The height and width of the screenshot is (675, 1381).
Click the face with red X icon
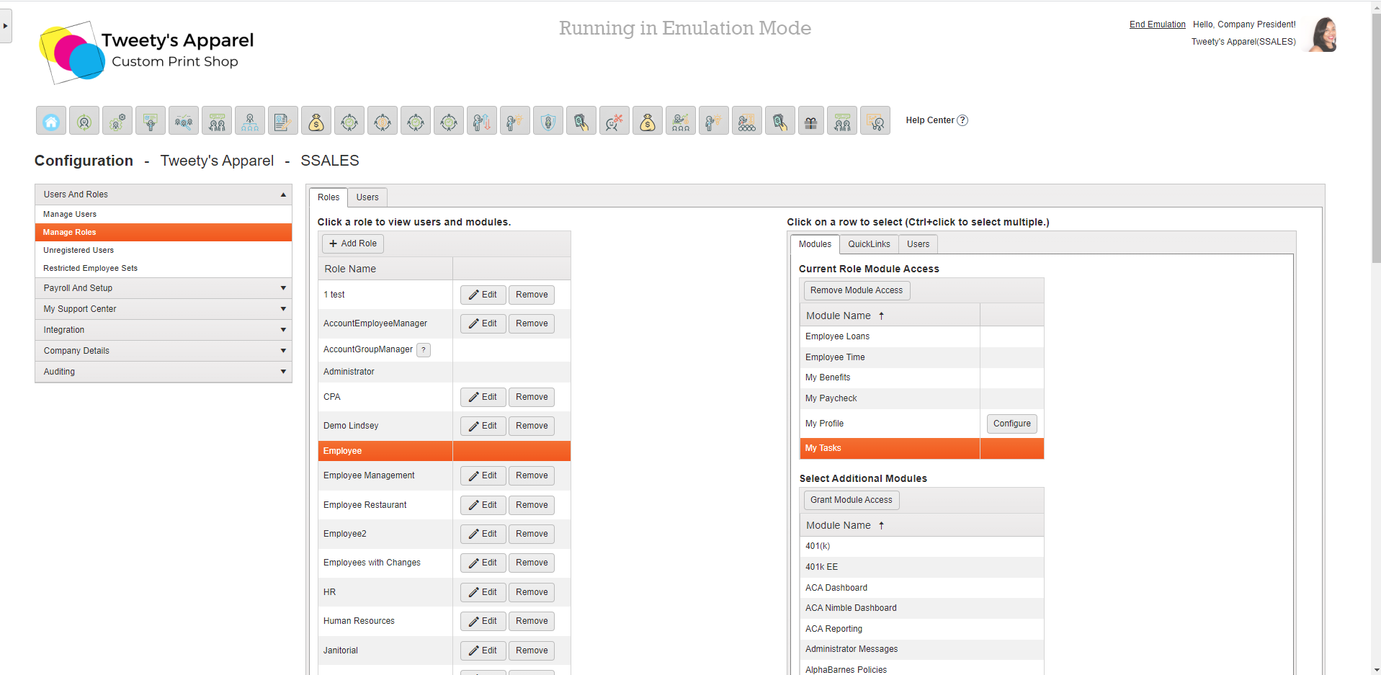614,121
